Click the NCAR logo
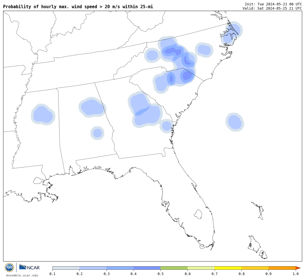The width and height of the screenshot is (305, 279). (x=29, y=267)
